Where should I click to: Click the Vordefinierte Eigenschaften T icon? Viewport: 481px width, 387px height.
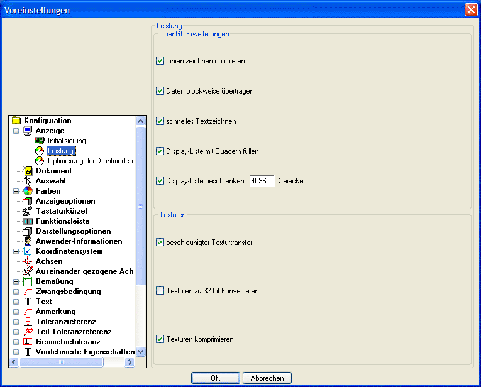coord(28,352)
